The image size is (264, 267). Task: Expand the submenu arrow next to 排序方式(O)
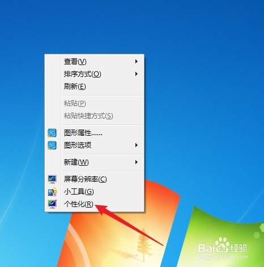pyautogui.click(x=137, y=74)
